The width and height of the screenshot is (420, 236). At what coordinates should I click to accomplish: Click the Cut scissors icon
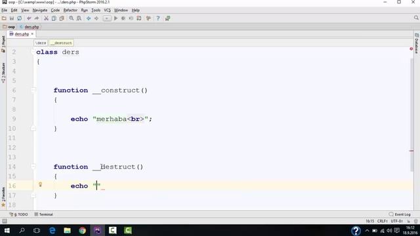[x=46, y=18]
